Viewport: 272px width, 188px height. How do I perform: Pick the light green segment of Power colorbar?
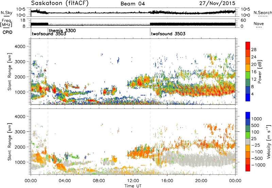coord(248,75)
